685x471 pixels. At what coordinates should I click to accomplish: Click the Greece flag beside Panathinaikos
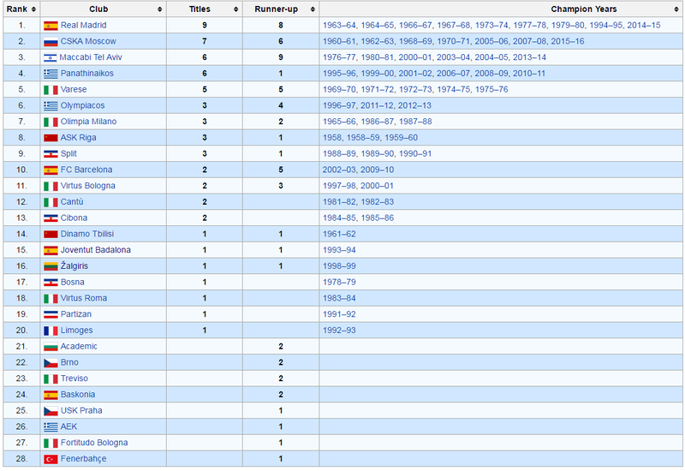tap(51, 74)
